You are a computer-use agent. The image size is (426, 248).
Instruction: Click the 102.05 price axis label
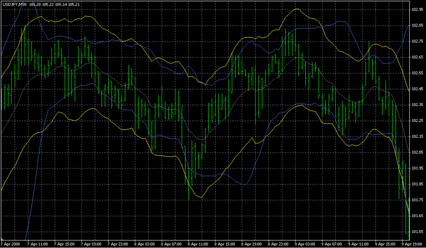417,152
